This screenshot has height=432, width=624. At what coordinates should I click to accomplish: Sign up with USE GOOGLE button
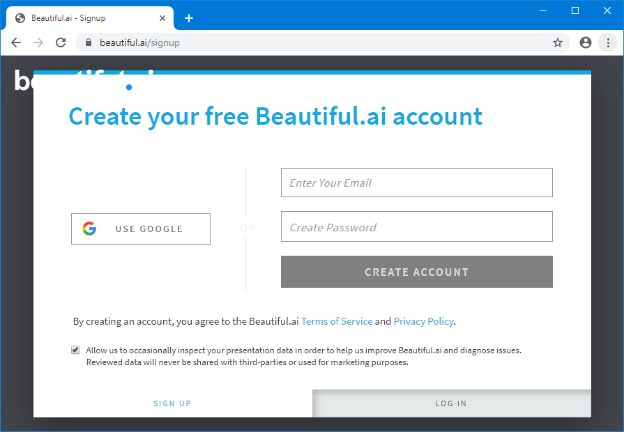click(141, 229)
